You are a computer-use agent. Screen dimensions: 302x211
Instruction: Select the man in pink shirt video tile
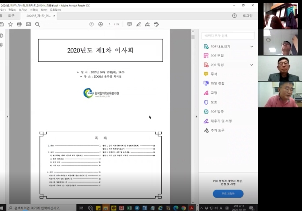[x=280, y=94]
